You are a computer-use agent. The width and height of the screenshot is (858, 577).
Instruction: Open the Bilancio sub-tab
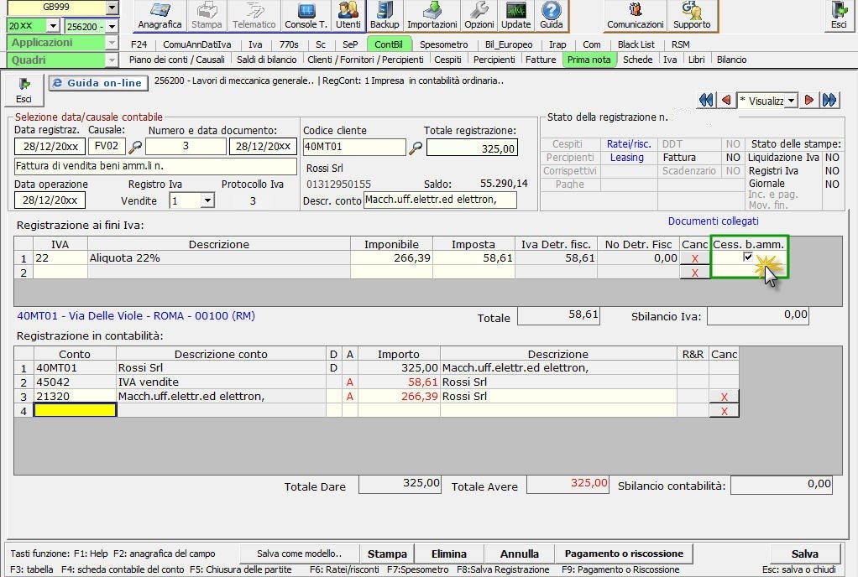tap(731, 60)
